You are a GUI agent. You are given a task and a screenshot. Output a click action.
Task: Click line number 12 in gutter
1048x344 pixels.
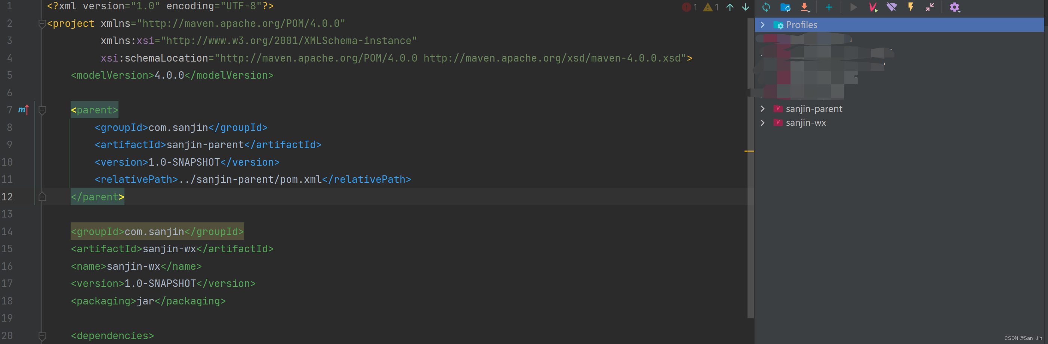point(7,197)
